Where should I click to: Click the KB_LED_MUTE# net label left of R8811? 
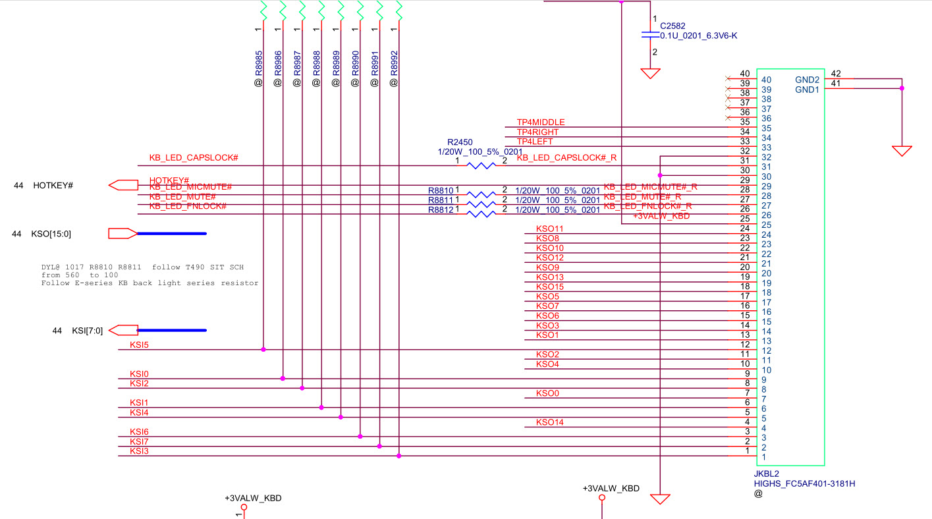click(x=182, y=197)
